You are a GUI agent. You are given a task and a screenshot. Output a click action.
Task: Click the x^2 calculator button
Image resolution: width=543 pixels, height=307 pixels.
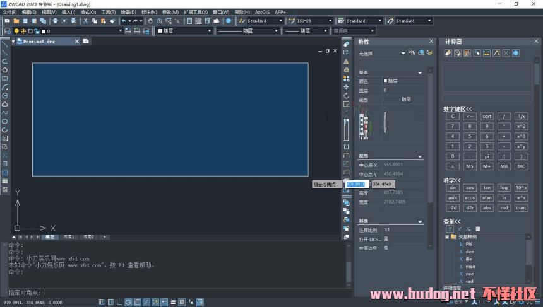pyautogui.click(x=521, y=127)
